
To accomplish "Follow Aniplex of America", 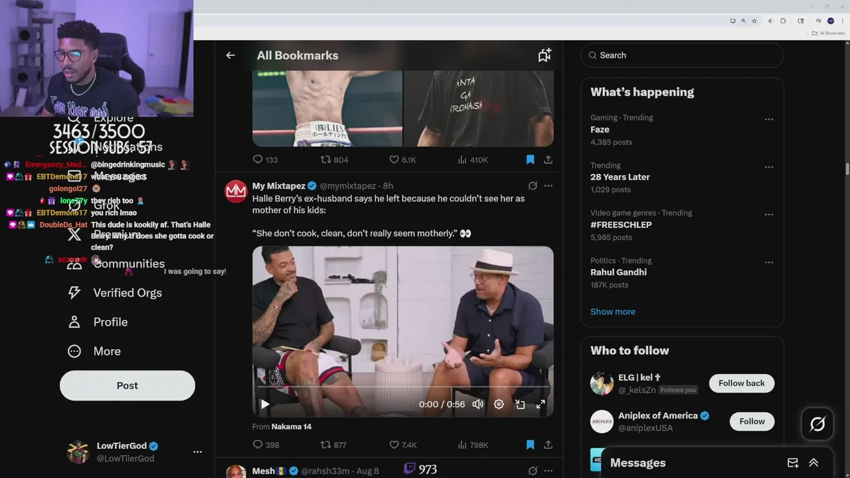I will coord(752,421).
